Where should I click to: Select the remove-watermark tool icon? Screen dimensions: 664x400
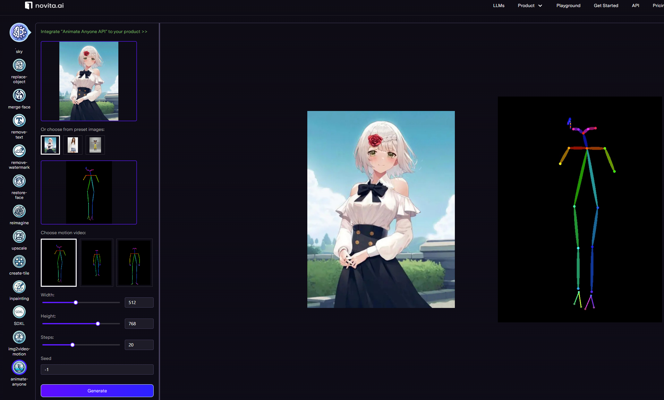tap(19, 151)
